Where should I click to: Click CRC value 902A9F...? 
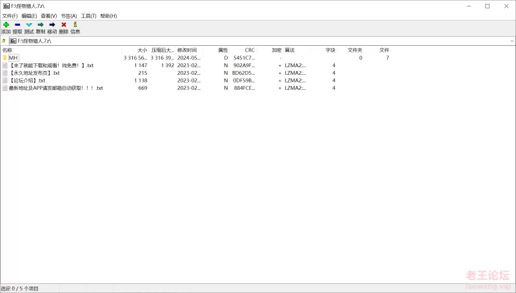tap(244, 65)
